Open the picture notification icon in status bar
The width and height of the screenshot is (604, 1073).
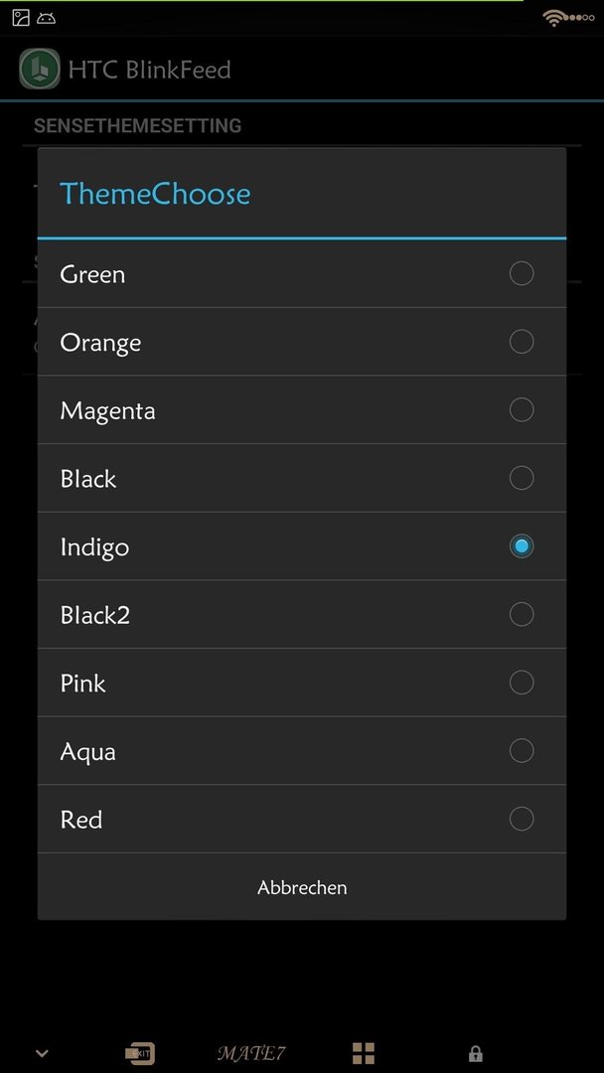pyautogui.click(x=21, y=18)
